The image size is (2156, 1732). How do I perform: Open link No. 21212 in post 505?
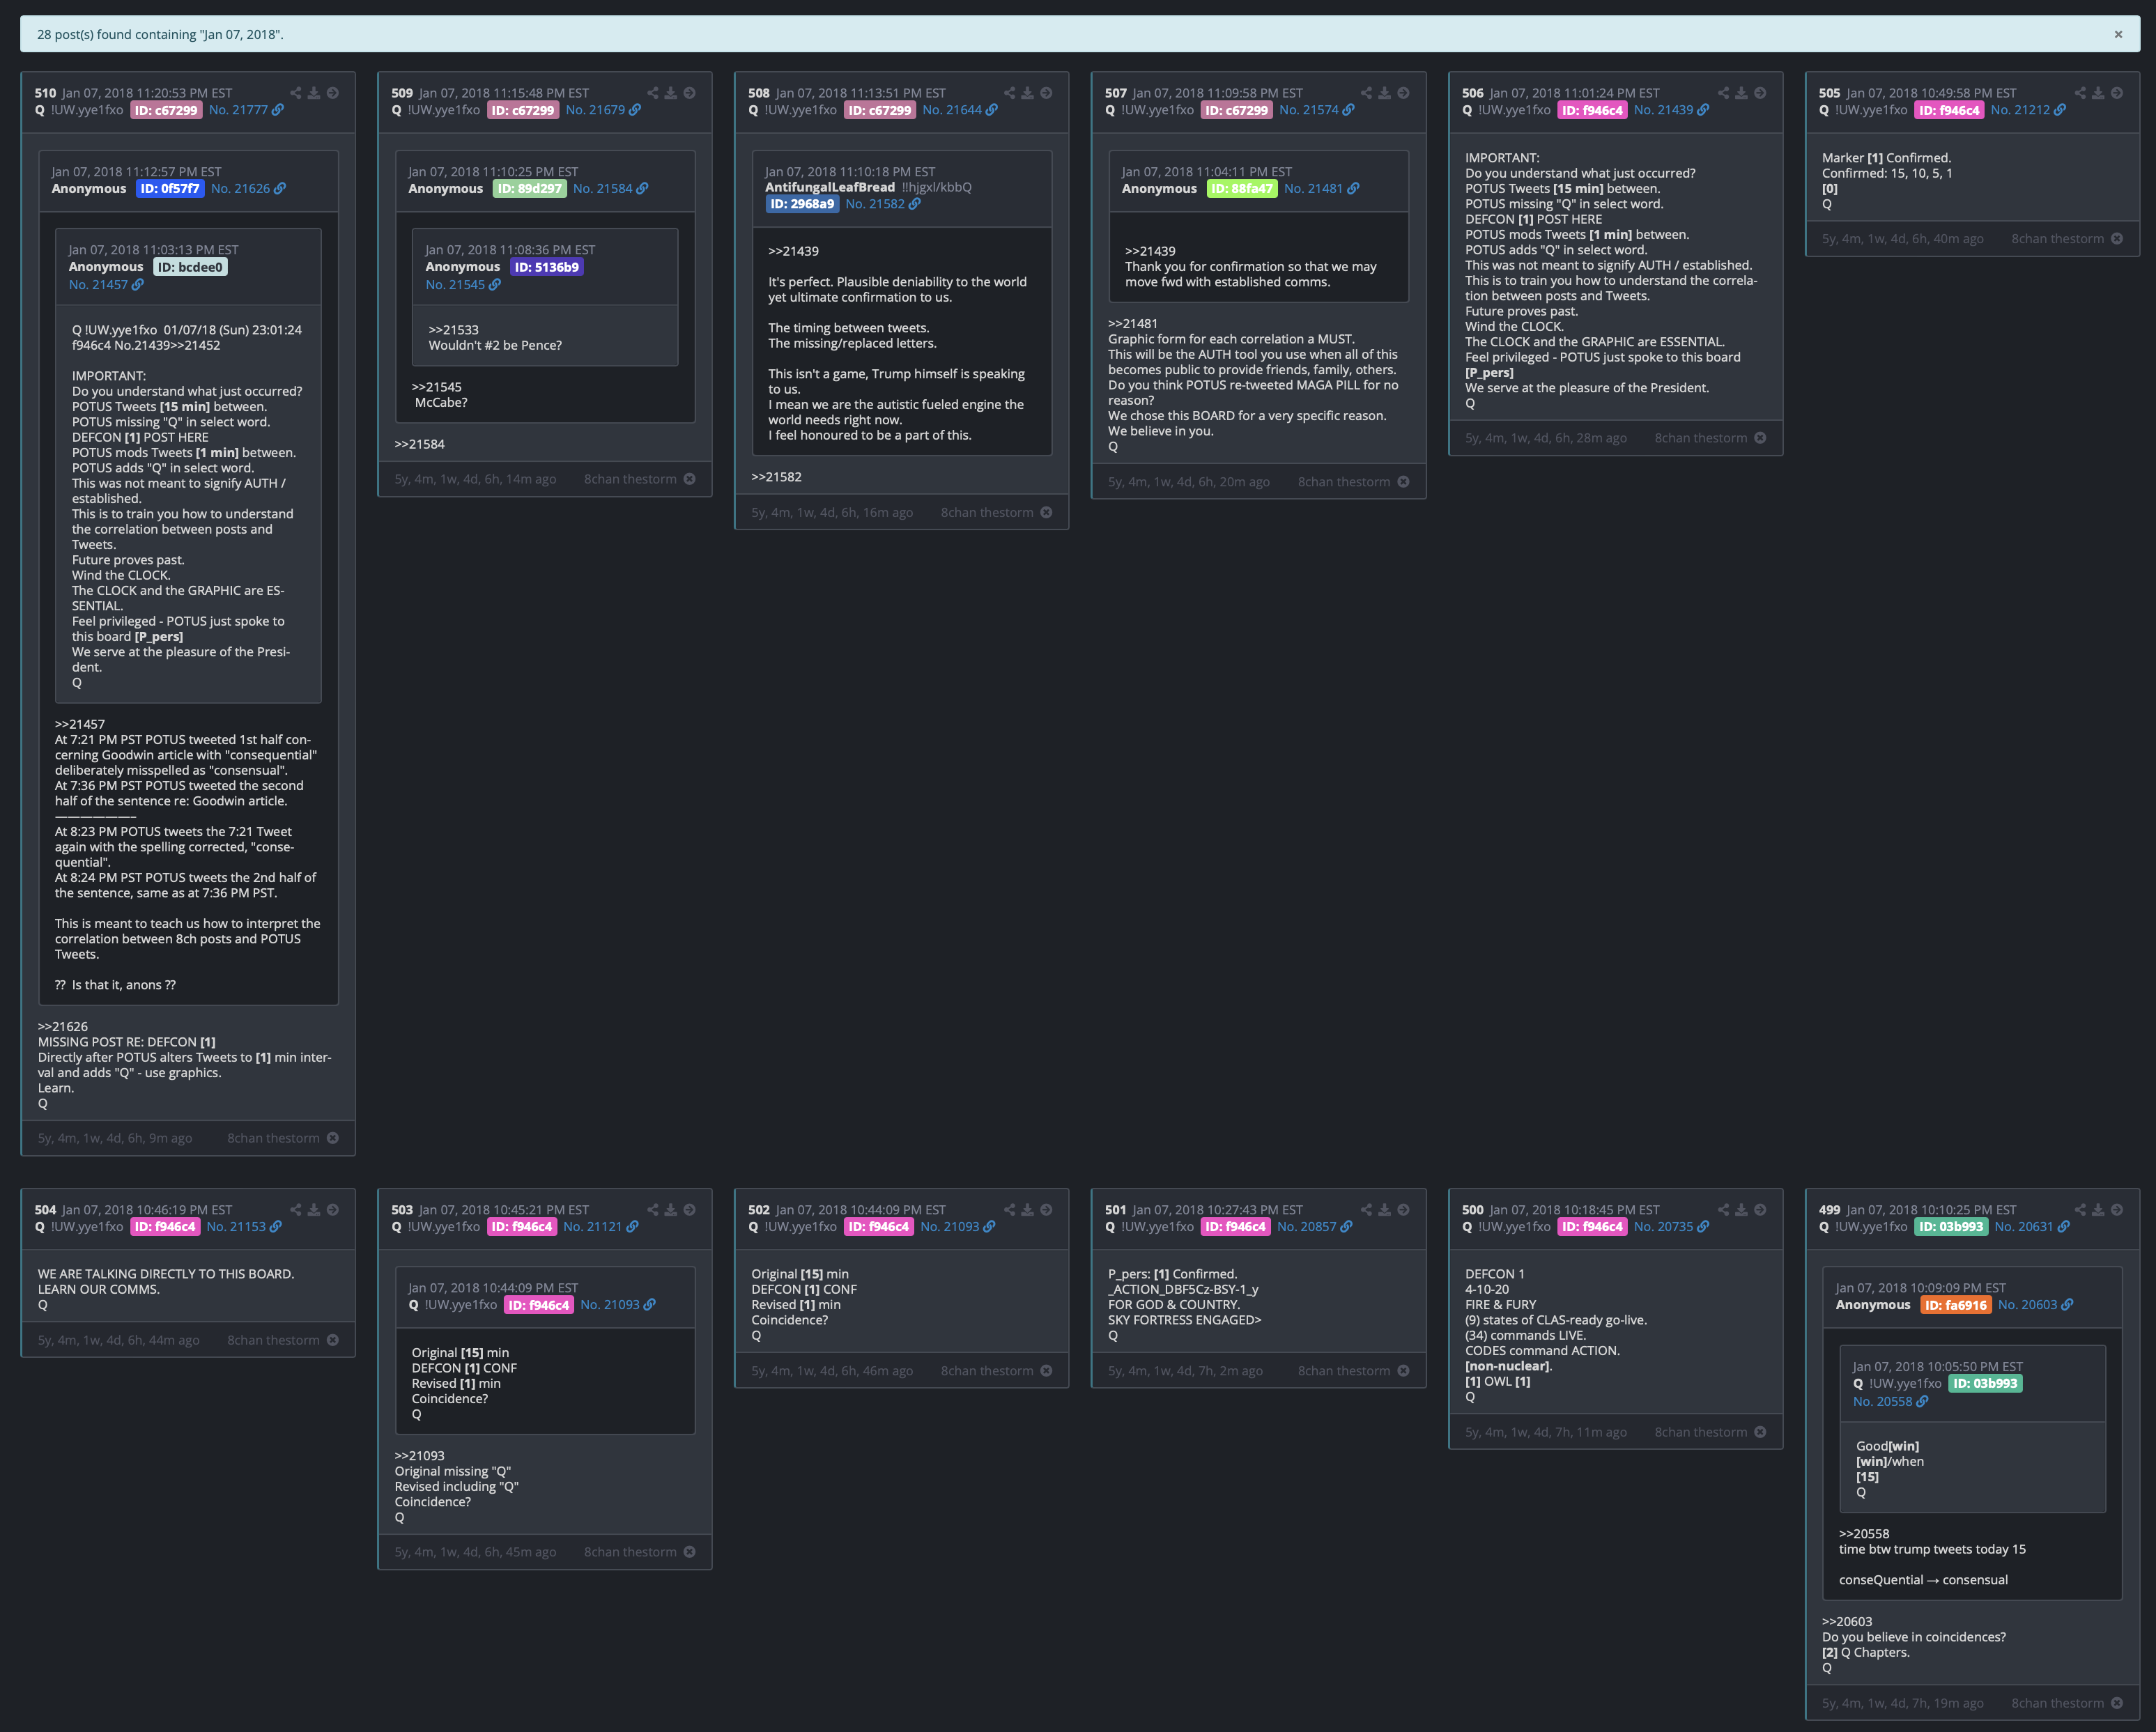(x=2028, y=110)
